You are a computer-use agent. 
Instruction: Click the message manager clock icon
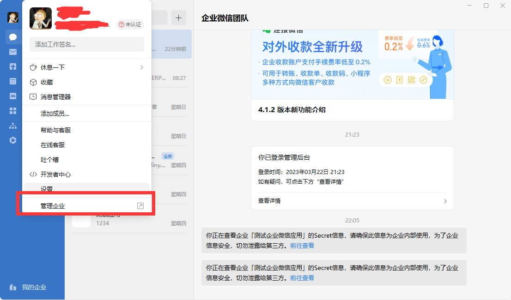[x=33, y=97]
